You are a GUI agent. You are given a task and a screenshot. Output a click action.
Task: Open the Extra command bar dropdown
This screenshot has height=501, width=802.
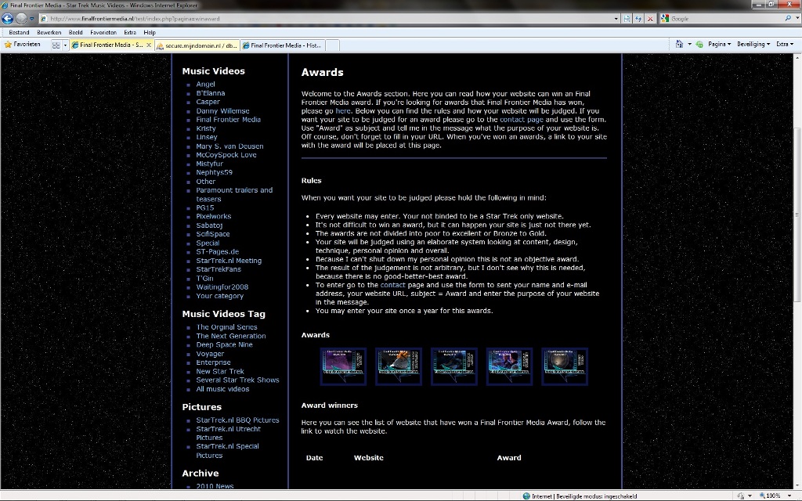coord(785,45)
